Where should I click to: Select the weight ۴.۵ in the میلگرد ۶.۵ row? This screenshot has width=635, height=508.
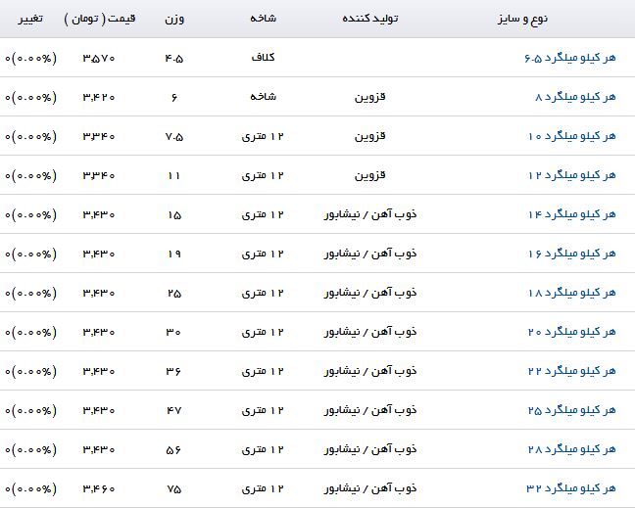point(174,59)
